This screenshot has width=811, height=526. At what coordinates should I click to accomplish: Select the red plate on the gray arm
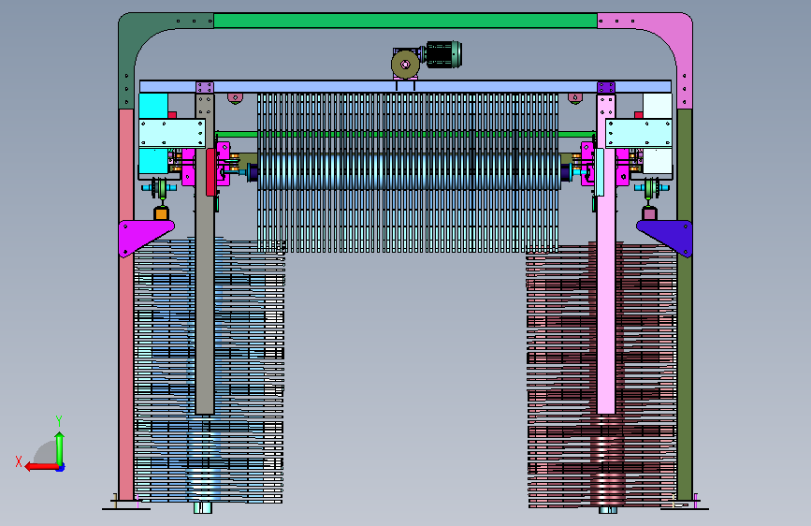(210, 172)
